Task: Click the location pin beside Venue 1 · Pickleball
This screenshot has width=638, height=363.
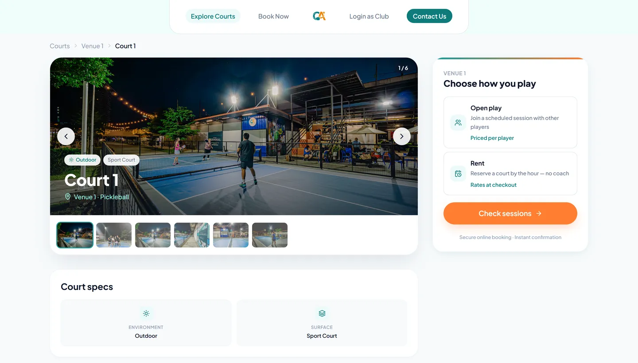Action: (x=68, y=197)
